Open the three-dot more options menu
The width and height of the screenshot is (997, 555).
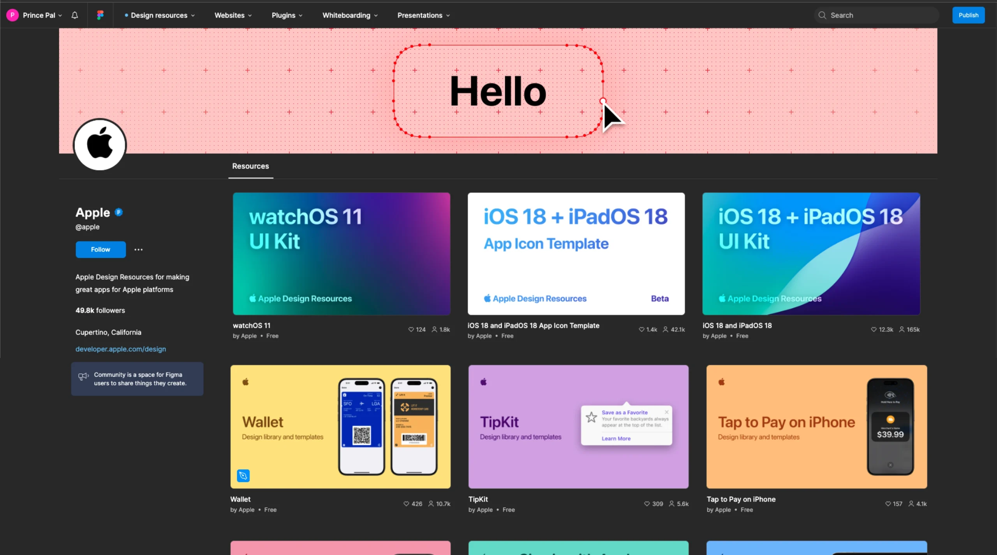[x=139, y=250]
